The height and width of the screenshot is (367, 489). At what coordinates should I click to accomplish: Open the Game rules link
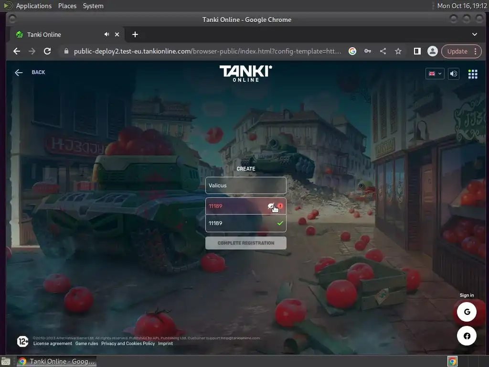(87, 343)
